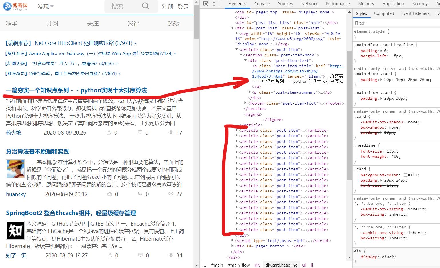
Task: Click the comment icon on 药少敏's post
Action: pos(140,132)
